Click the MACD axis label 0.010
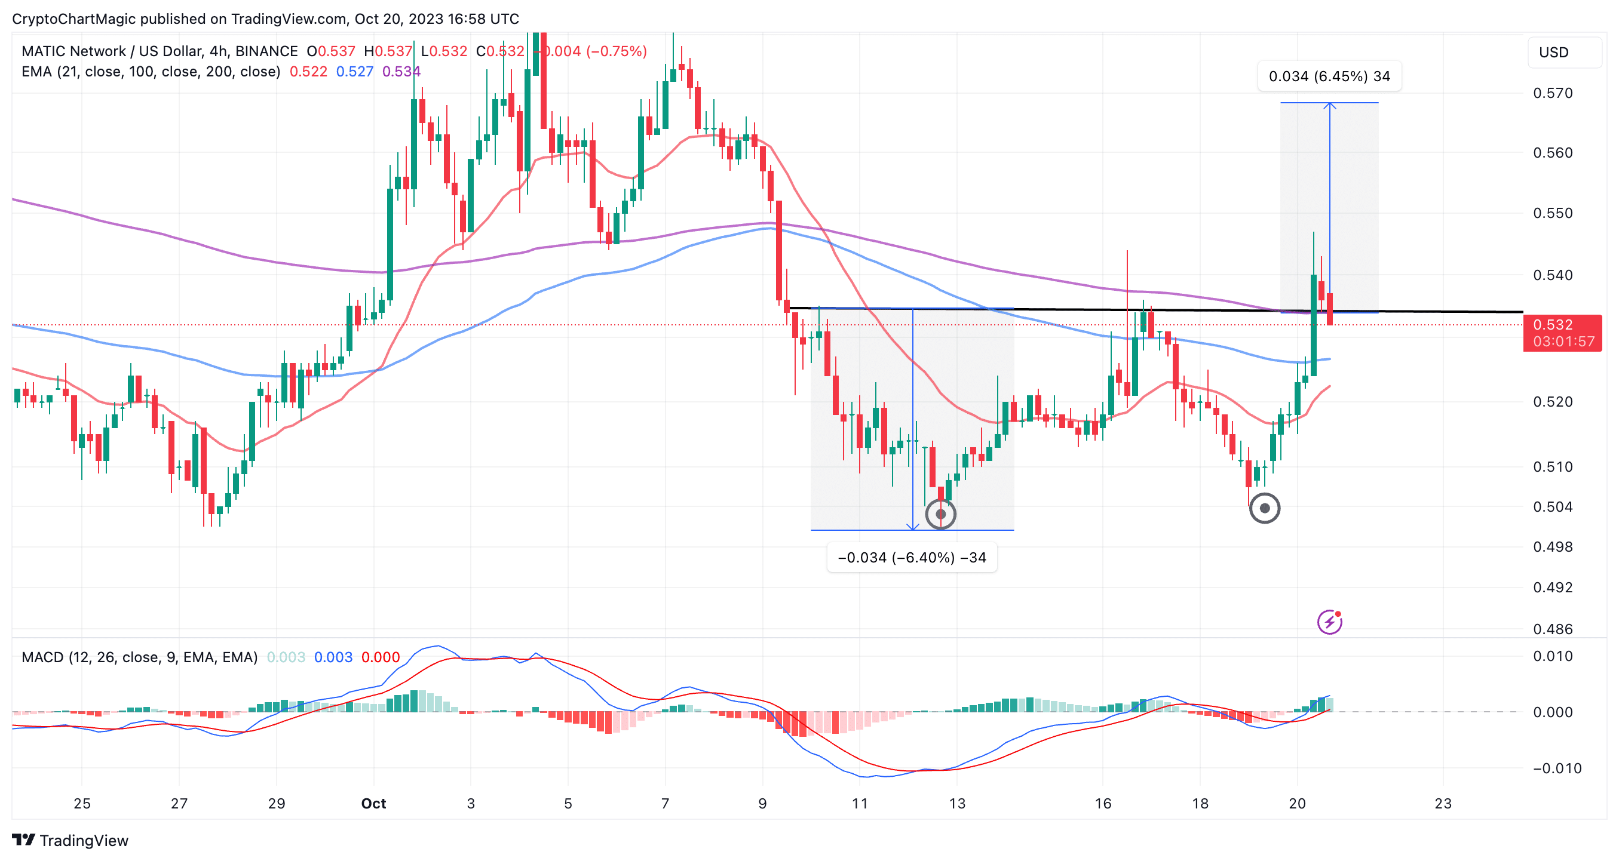The width and height of the screenshot is (1619, 861). point(1552,656)
